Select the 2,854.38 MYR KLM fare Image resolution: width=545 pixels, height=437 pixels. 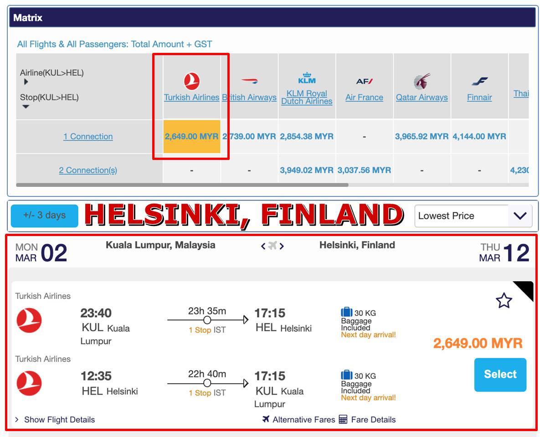[307, 136]
